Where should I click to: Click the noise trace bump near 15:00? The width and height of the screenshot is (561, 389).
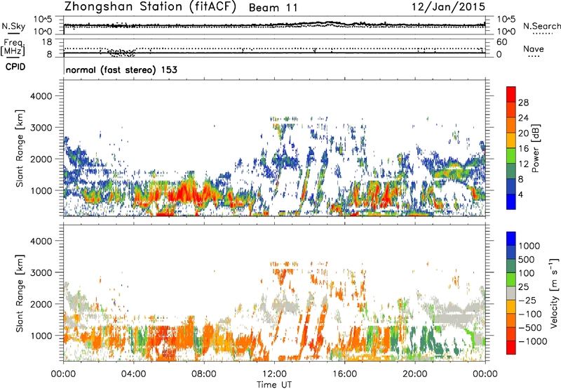pyautogui.click(x=327, y=23)
